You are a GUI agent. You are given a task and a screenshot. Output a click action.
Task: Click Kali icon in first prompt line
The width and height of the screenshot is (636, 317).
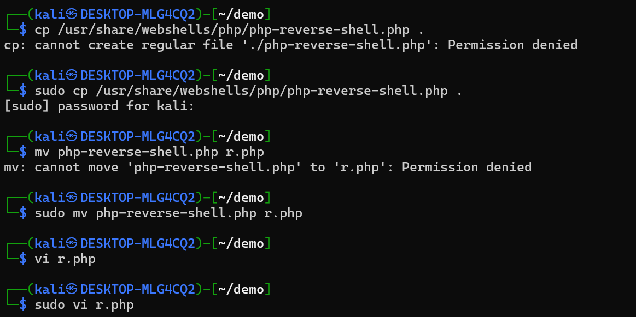tap(72, 14)
